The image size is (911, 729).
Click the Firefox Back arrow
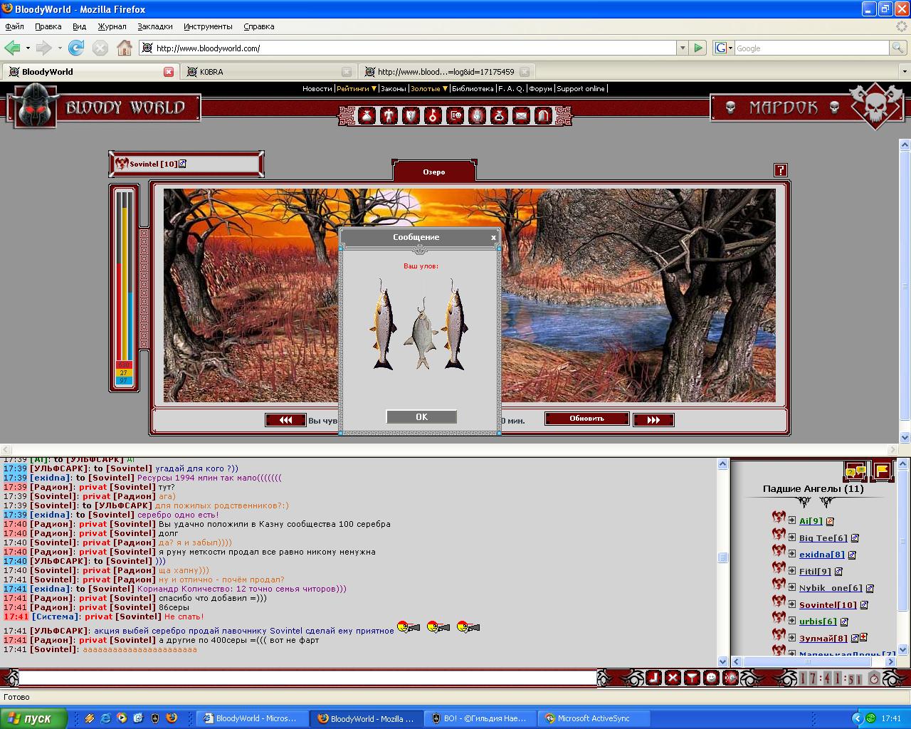pos(13,48)
